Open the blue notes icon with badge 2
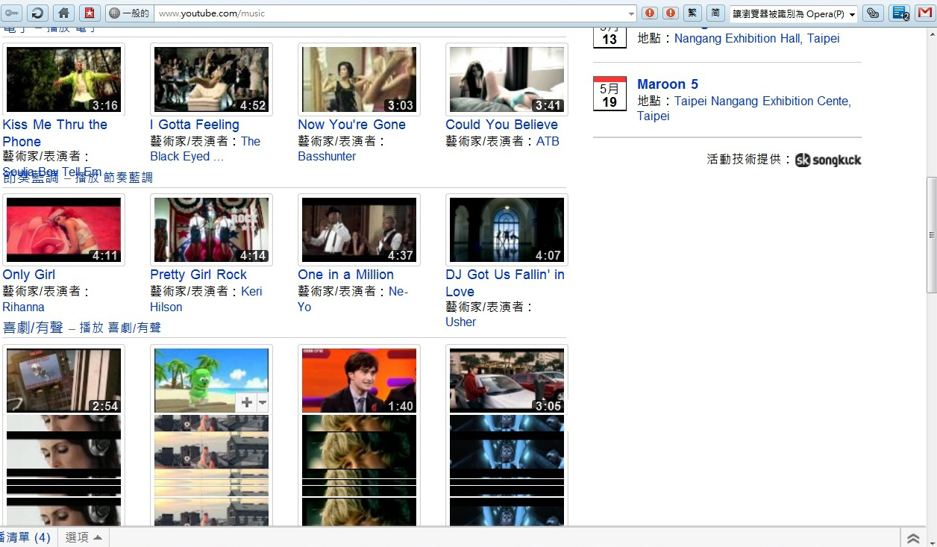Screen dimensions: 937x547 pyautogui.click(x=900, y=13)
